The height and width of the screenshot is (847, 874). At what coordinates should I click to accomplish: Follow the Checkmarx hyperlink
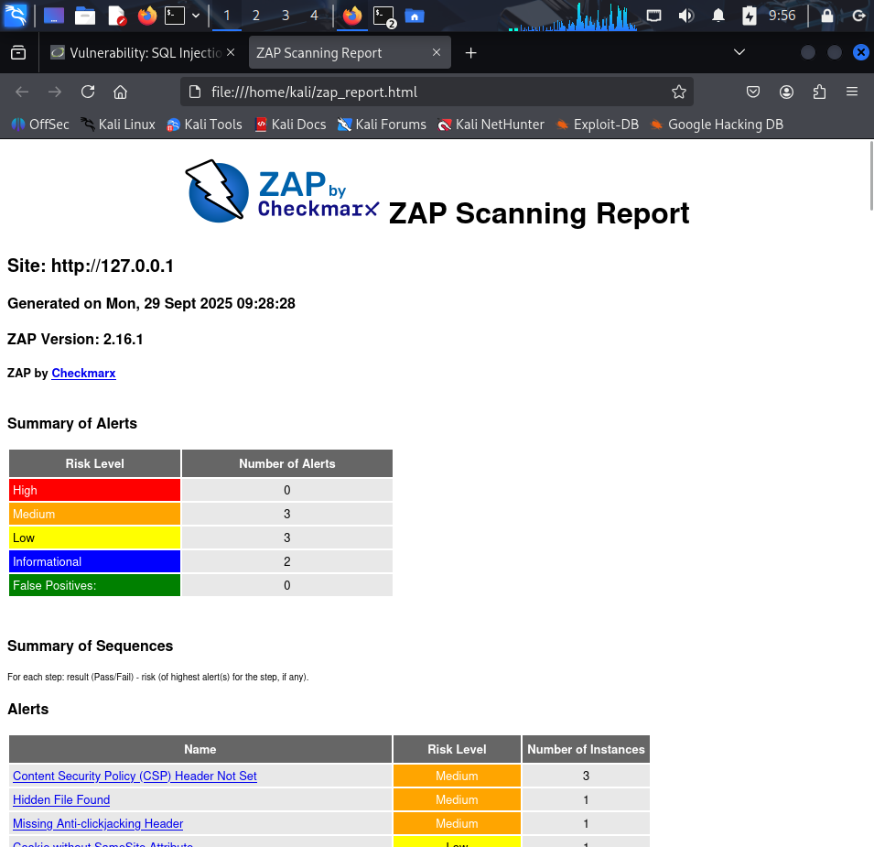(x=83, y=373)
